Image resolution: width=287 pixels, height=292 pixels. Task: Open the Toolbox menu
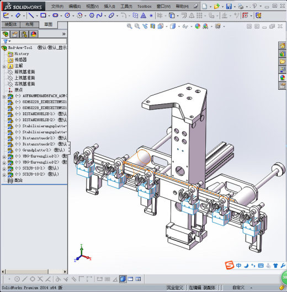pyautogui.click(x=144, y=6)
